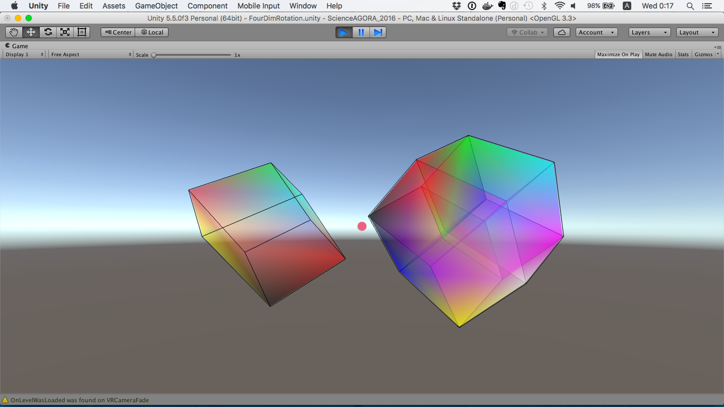This screenshot has height=407, width=724.
Task: Open Unity Cloud services
Action: (561, 32)
